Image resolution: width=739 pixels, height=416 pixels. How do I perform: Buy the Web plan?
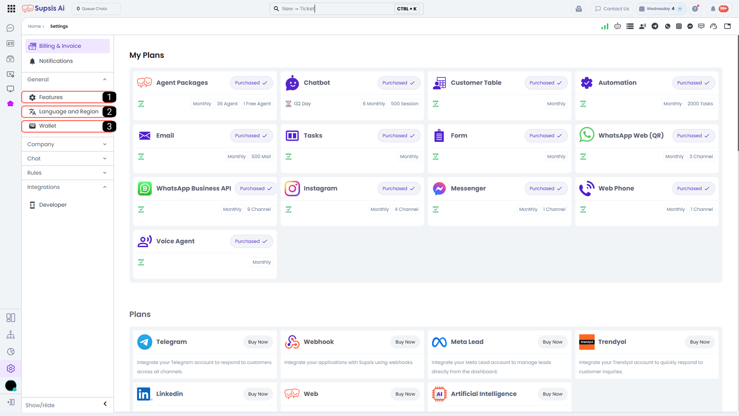[405, 394]
